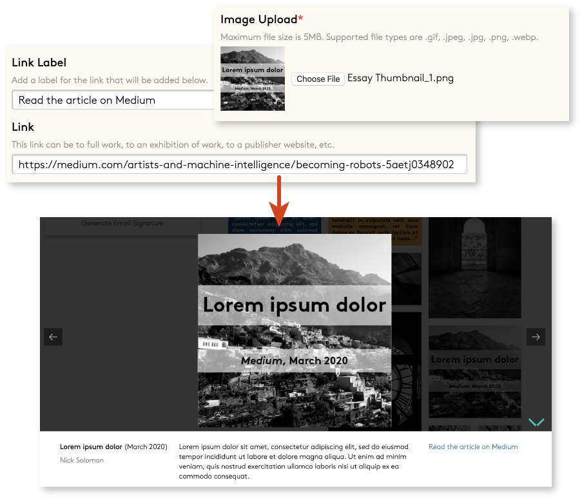Select the sidebar Lorem ipsum dolor thumbnail

click(474, 374)
